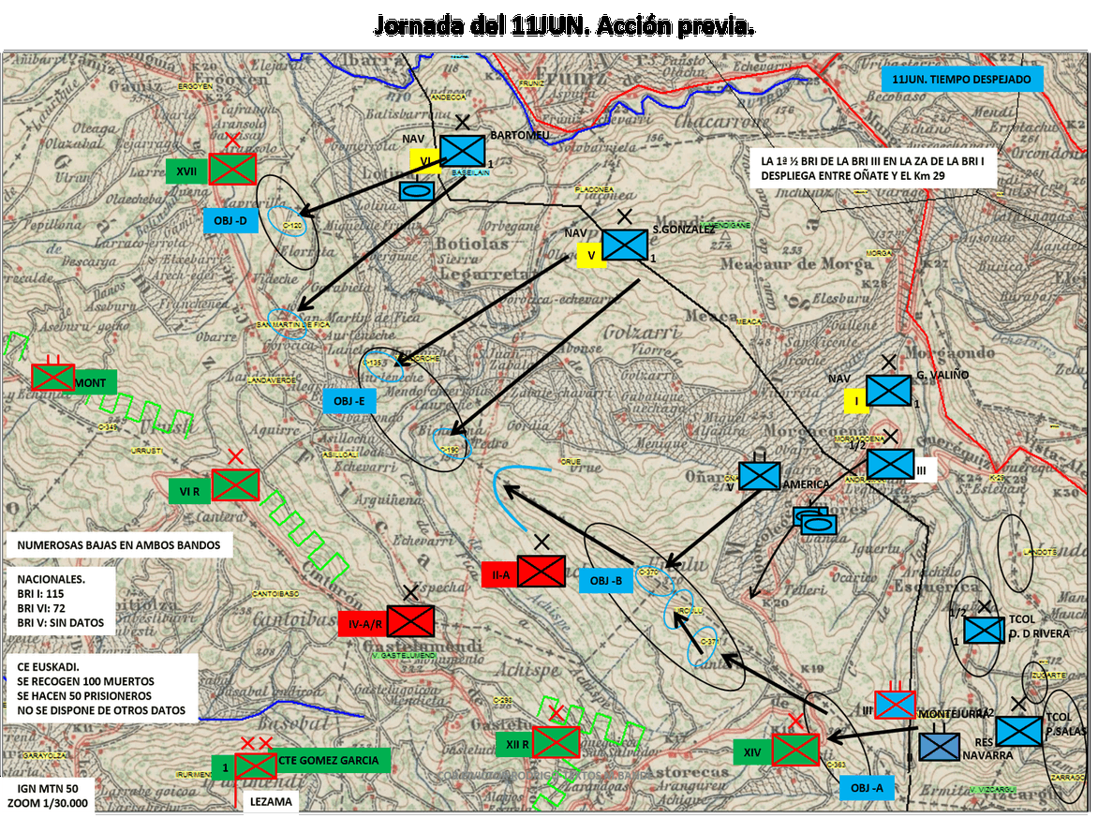Select the IV-A/R red infantry unit symbol
This screenshot has width=1098, height=818.
(x=410, y=621)
